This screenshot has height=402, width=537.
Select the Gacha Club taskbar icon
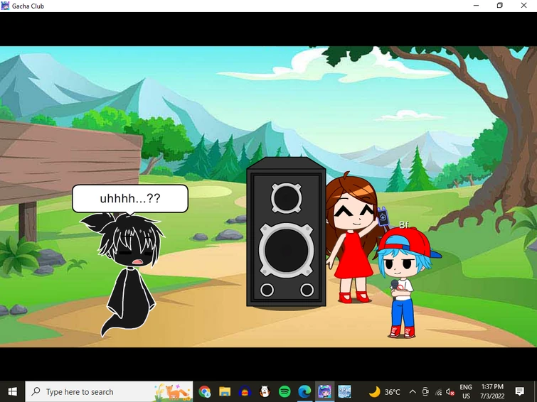pyautogui.click(x=324, y=391)
